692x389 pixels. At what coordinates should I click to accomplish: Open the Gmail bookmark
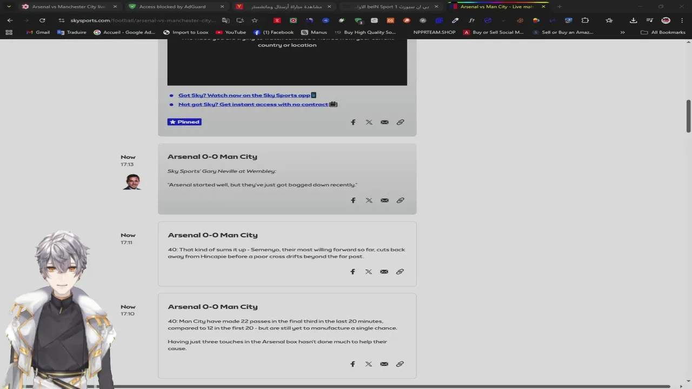click(x=38, y=32)
